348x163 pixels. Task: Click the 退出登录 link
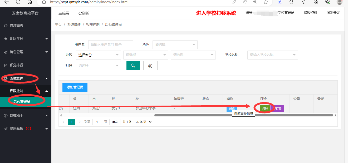click(333, 13)
